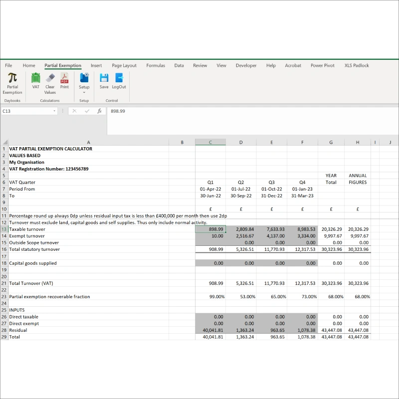Click the Partial Exemption pi icon
The image size is (399, 399).
click(x=12, y=78)
